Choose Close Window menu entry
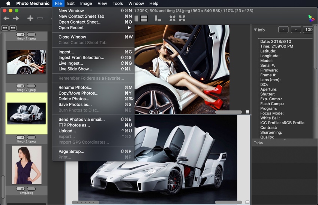This screenshot has width=318, height=205. [93, 37]
